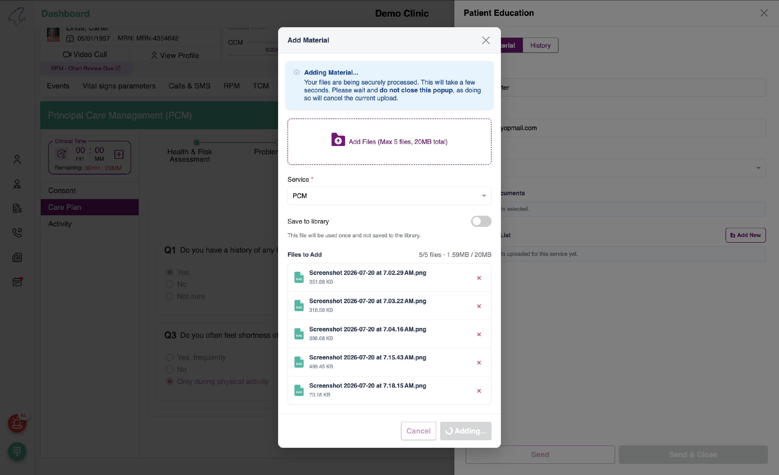The width and height of the screenshot is (779, 475).
Task: Open the green dial pad button
Action: (17, 451)
